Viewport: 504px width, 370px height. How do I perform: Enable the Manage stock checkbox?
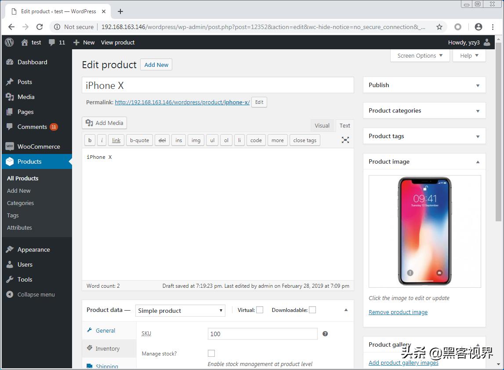point(211,353)
